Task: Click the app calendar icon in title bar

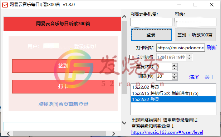Action: (5, 5)
